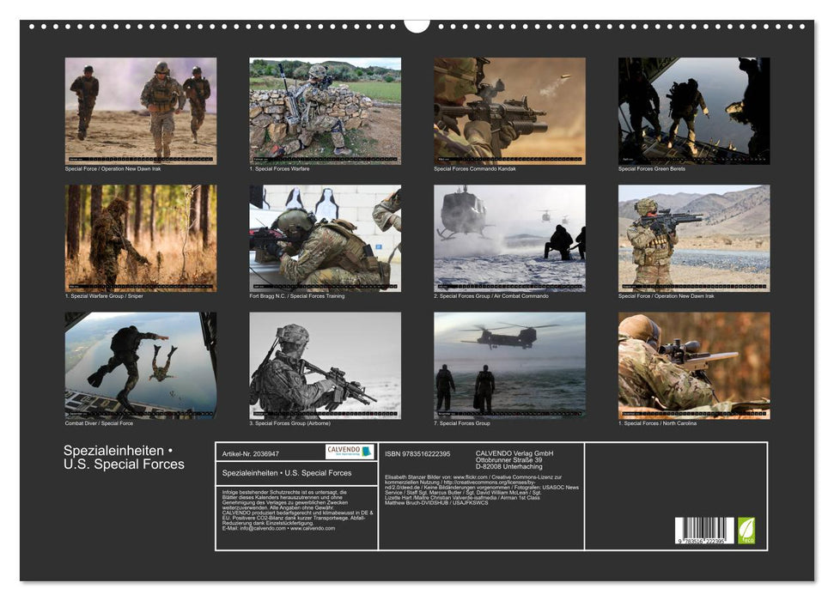Open the Special Forces Green Berets image
The image size is (834, 601).
pos(694,110)
